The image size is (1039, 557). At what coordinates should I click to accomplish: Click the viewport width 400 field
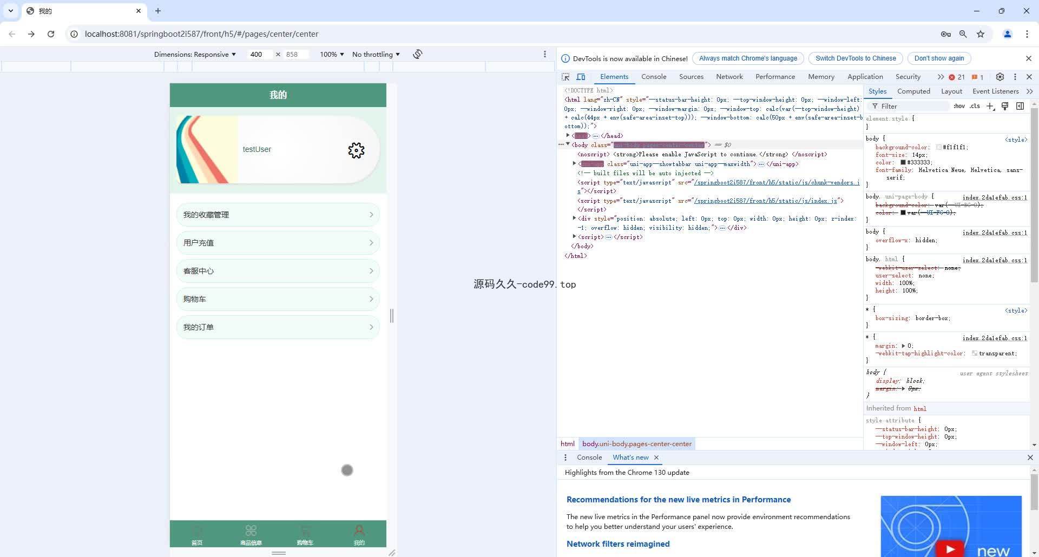click(260, 54)
